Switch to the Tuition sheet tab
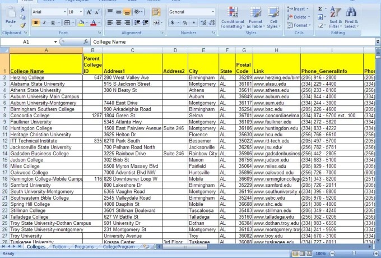This screenshot has width=381, height=258. (x=59, y=246)
